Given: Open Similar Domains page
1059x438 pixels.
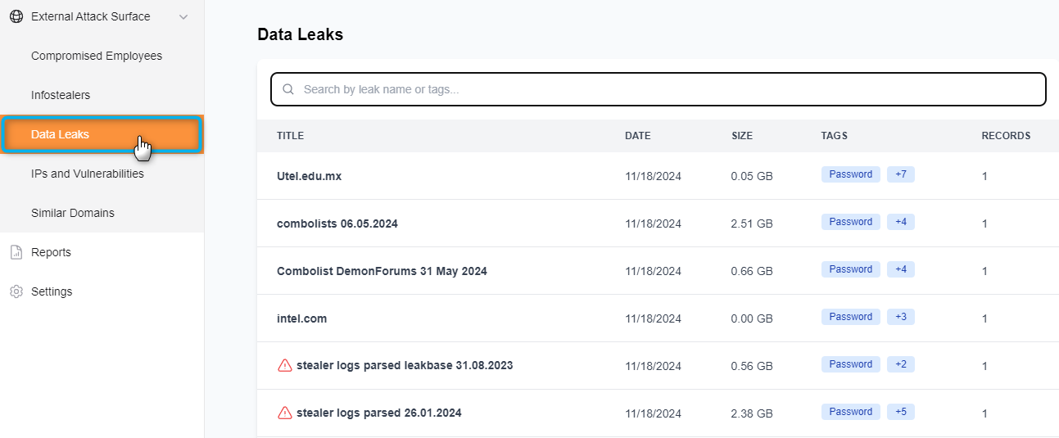Looking at the screenshot, I should [73, 213].
